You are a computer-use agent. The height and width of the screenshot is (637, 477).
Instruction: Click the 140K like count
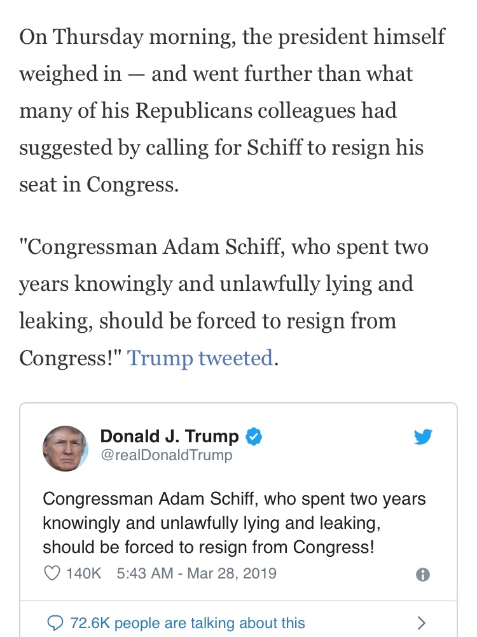[x=83, y=573]
